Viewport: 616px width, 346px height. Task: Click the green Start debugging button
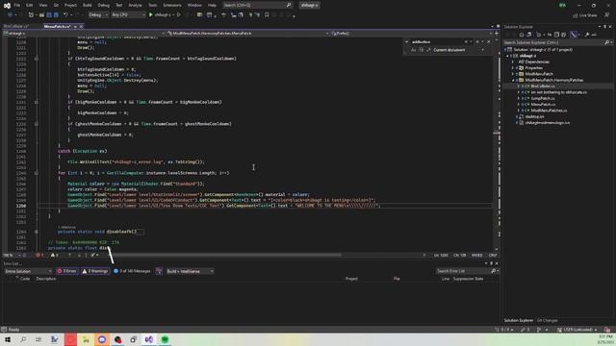[x=151, y=15]
